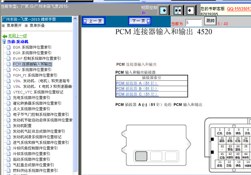Screen dimensions: 251x175
Task: Click page icon beside 充电系统部件位置索引
Action: 9,98
